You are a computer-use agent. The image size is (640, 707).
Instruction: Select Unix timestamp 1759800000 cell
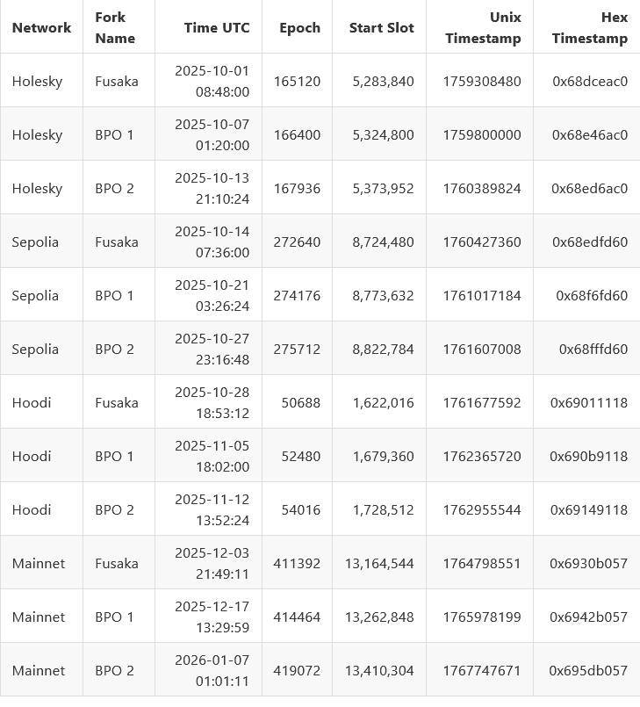(482, 134)
